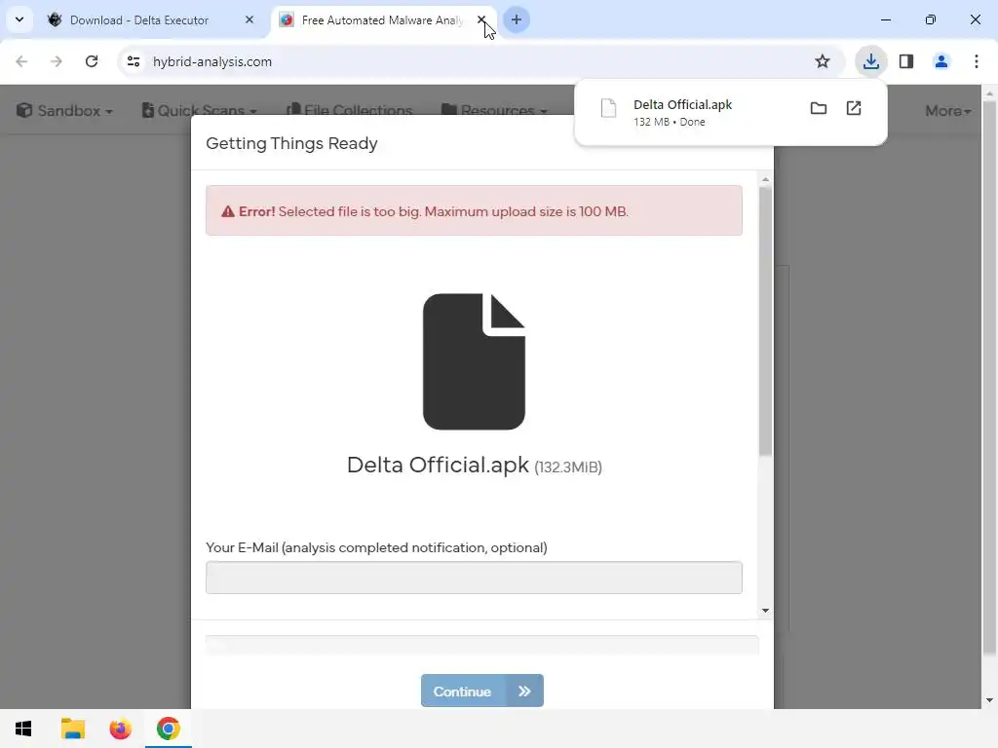Click the Chrome taskbar icon
The height and width of the screenshot is (748, 998).
point(168,729)
